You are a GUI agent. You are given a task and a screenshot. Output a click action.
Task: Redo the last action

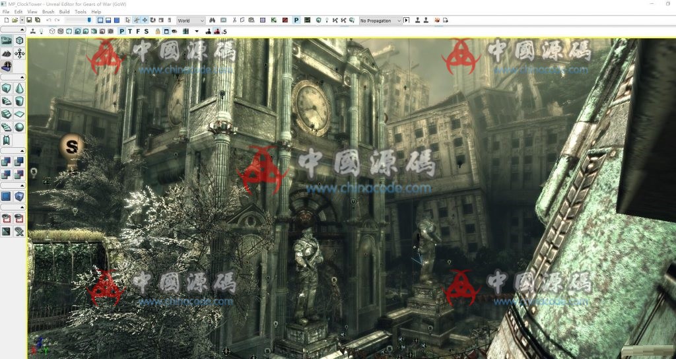[x=57, y=20]
